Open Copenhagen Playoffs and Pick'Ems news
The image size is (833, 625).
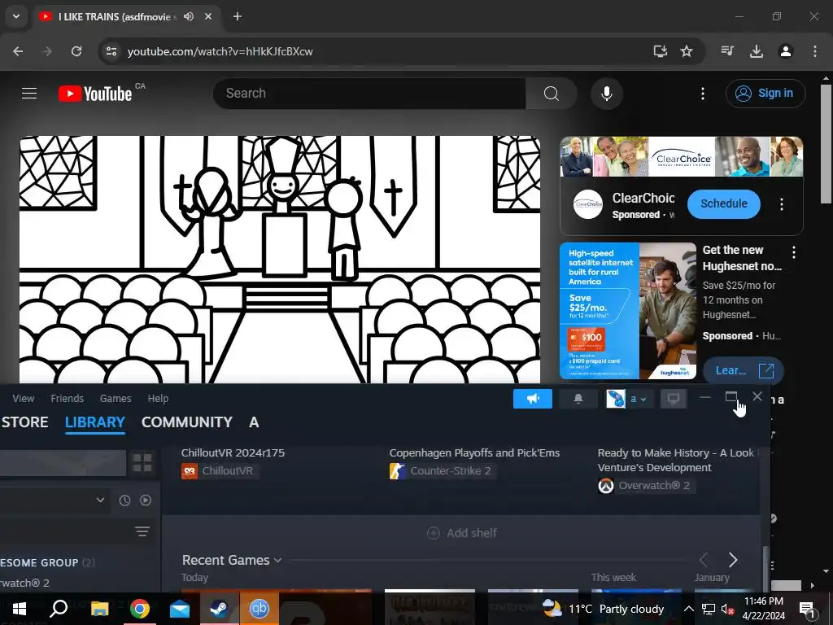click(x=474, y=452)
